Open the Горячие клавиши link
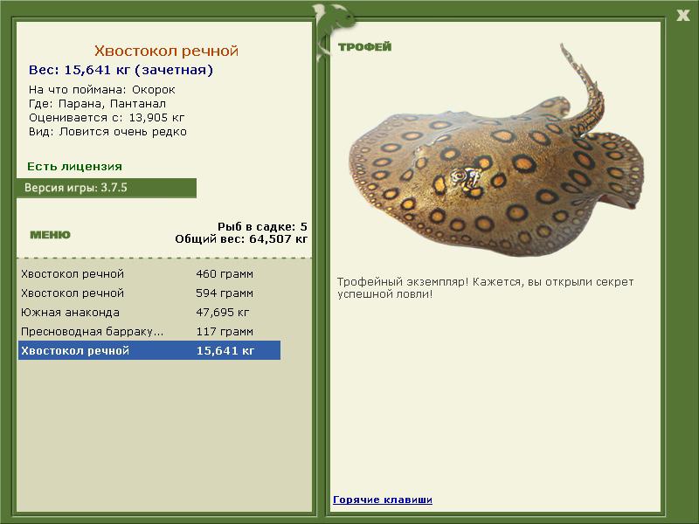Viewport: 699px width, 524px height. tap(383, 500)
